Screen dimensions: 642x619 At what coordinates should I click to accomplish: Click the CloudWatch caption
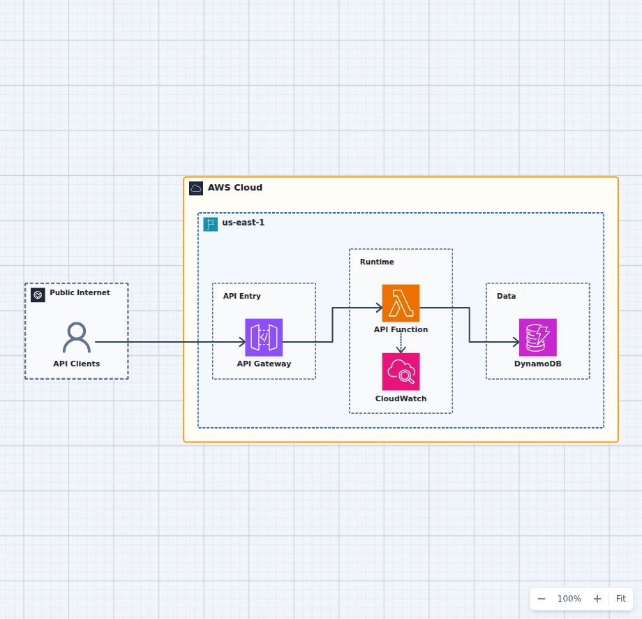pos(401,398)
